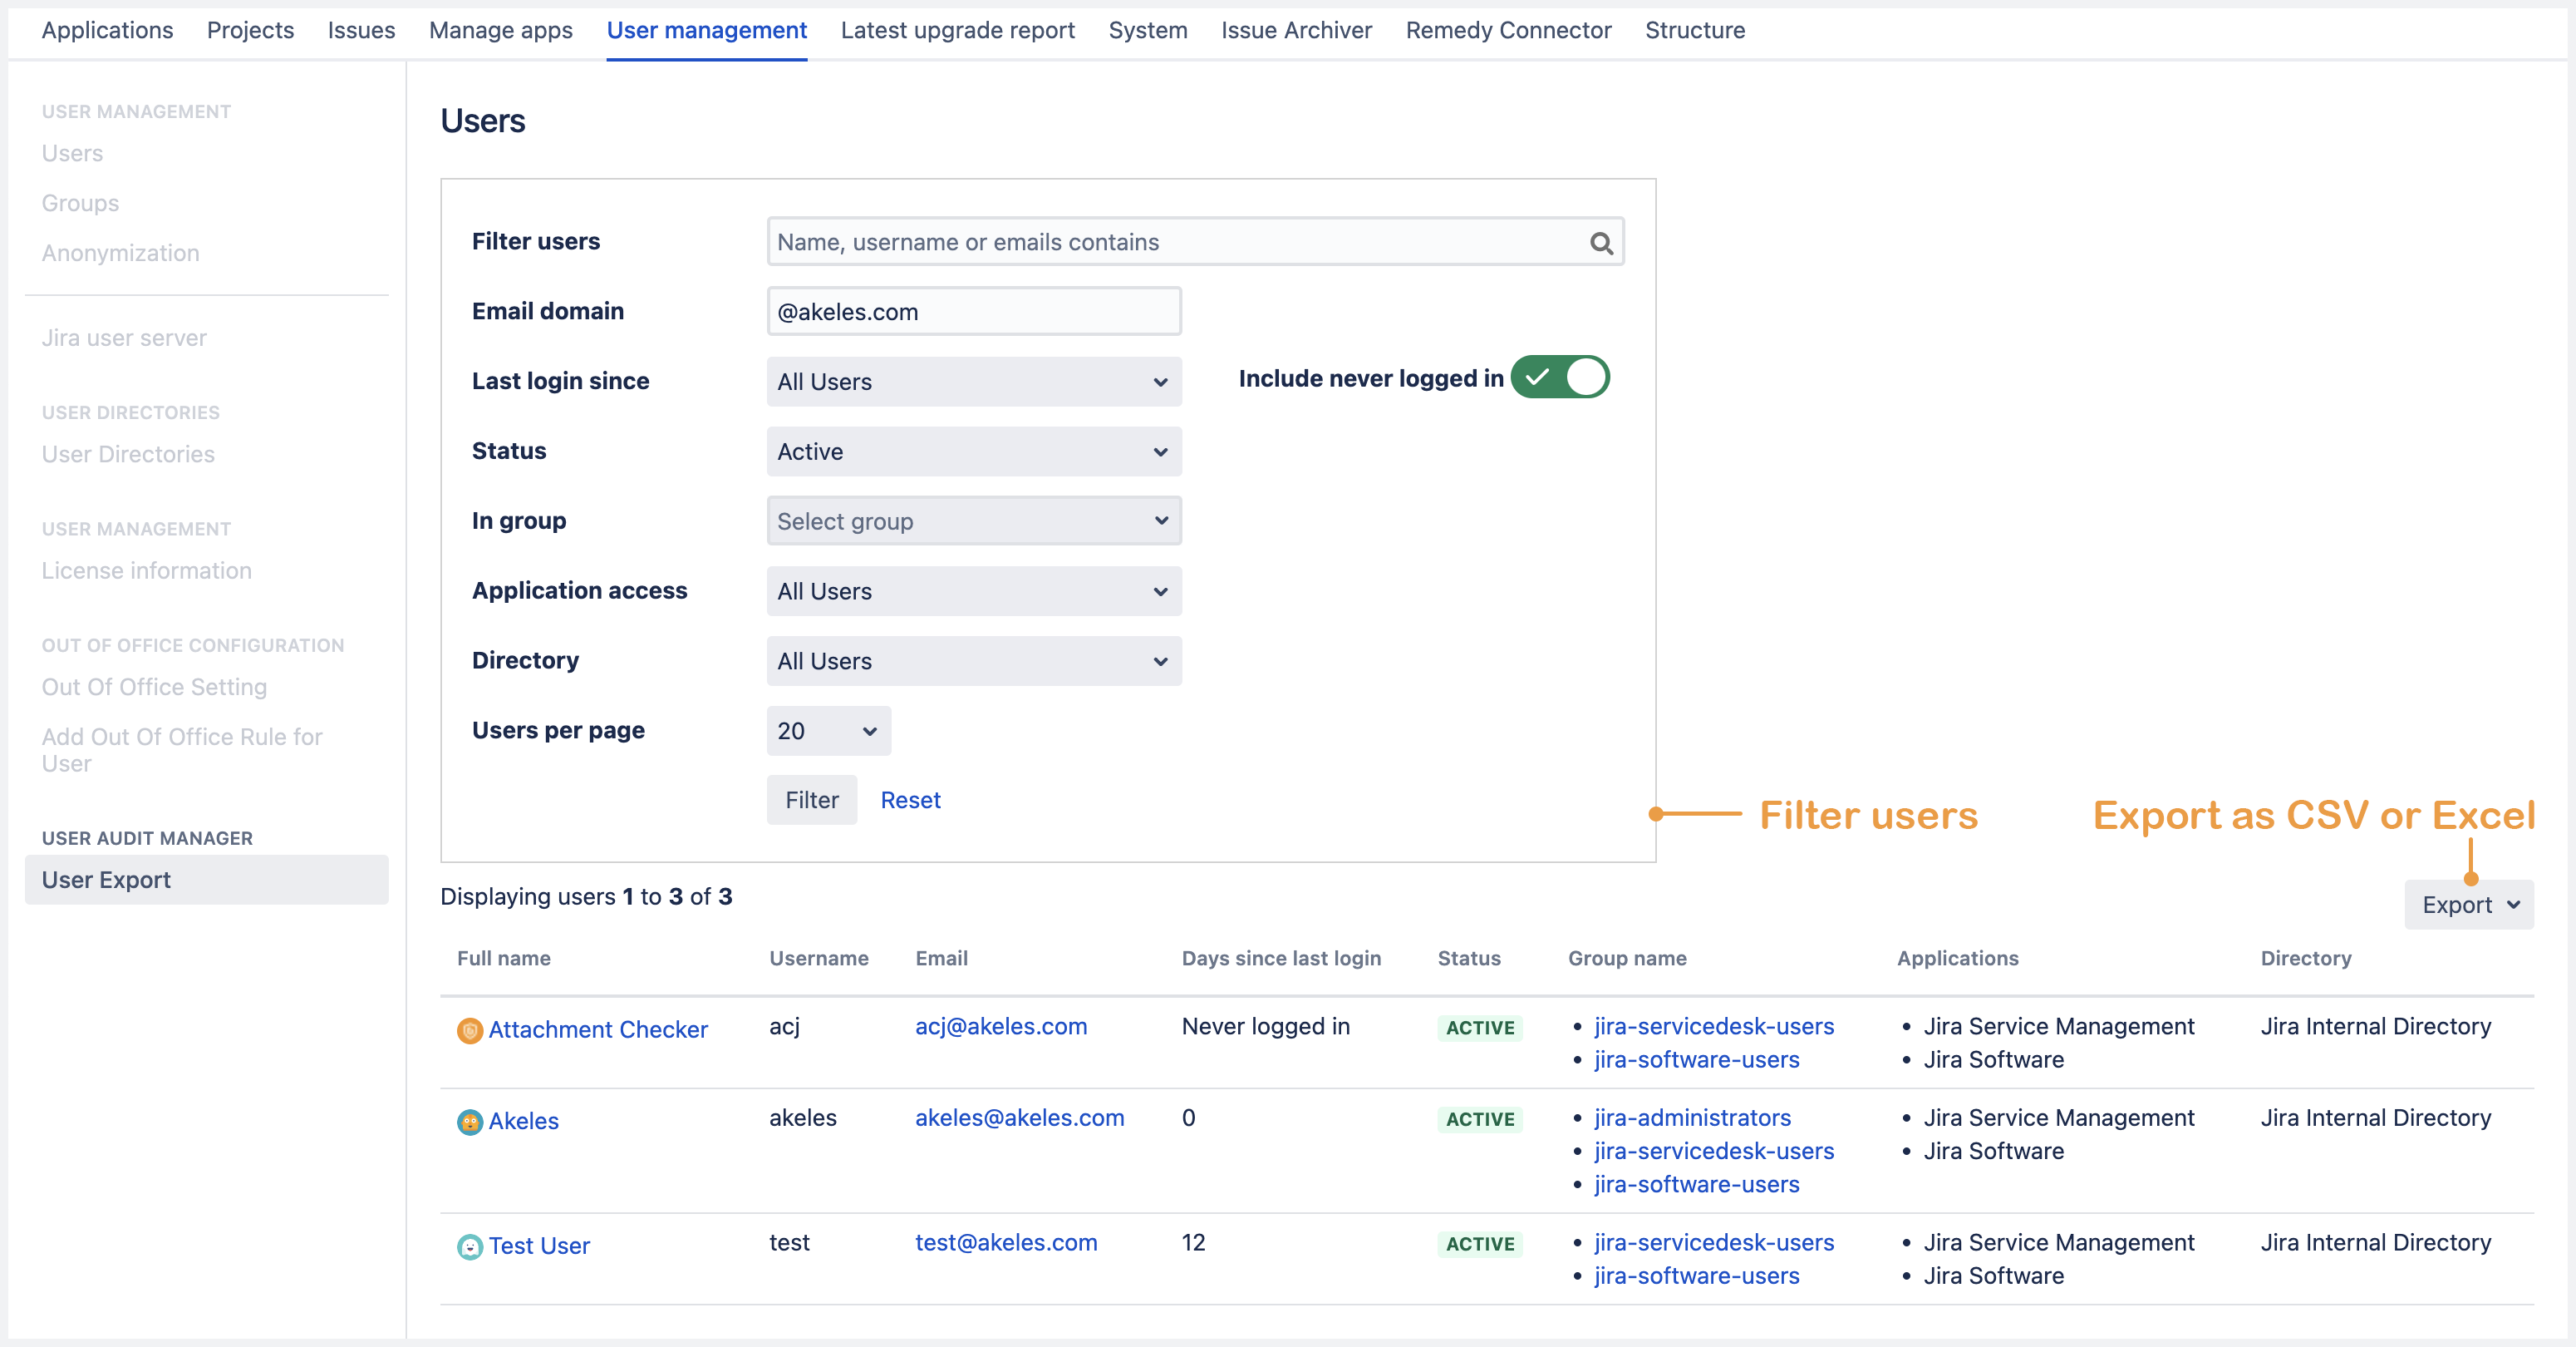Viewport: 2576px width, 1347px height.
Task: Select the Structure menu item
Action: point(1694,30)
